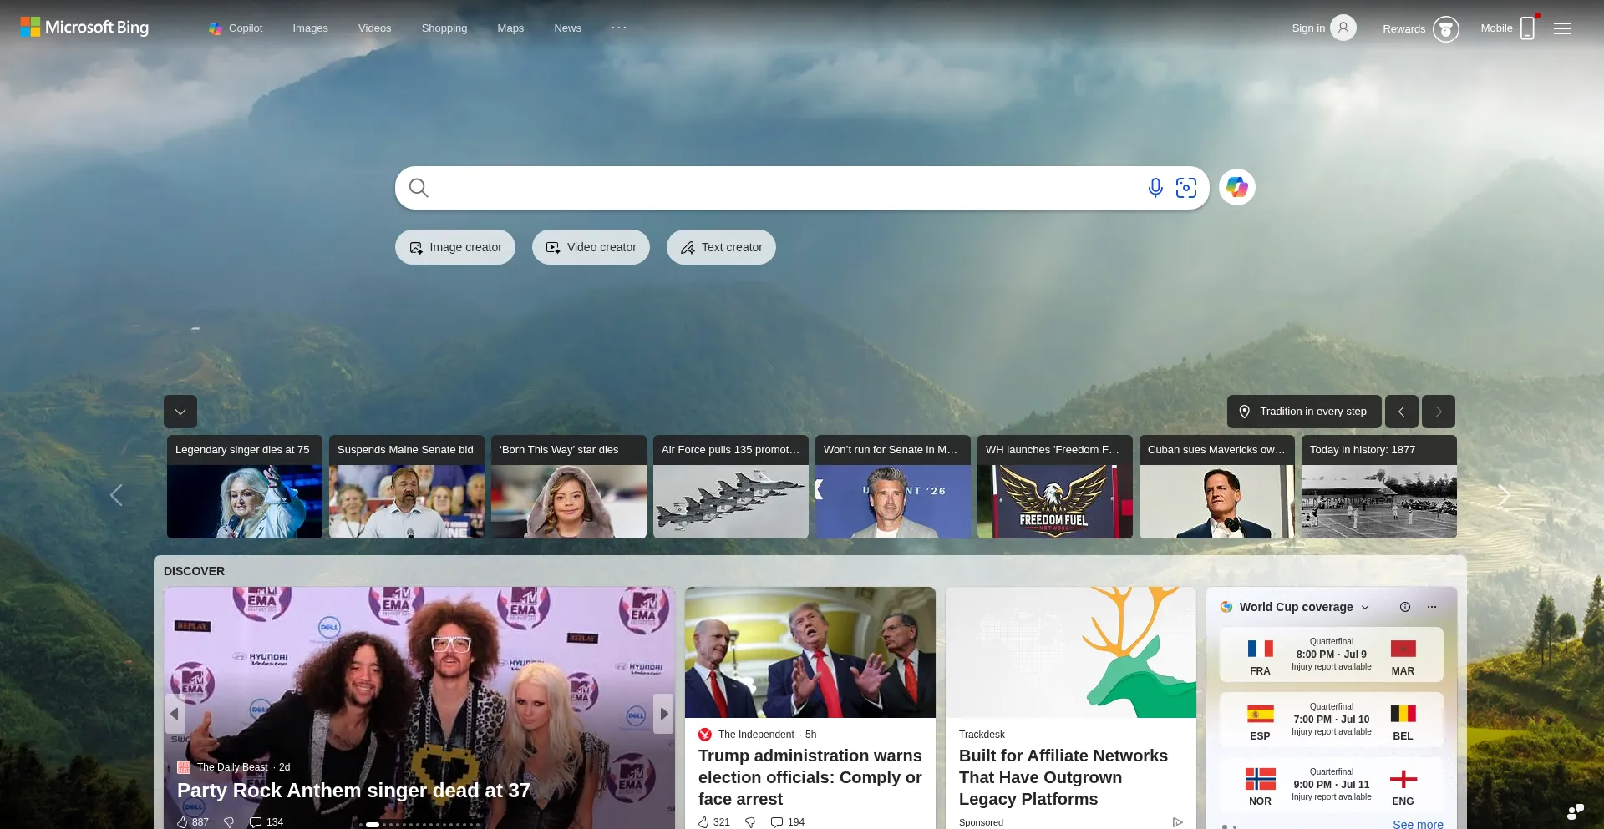
Task: Open 'Suspends Maine Senate bid' story
Action: [x=407, y=487]
